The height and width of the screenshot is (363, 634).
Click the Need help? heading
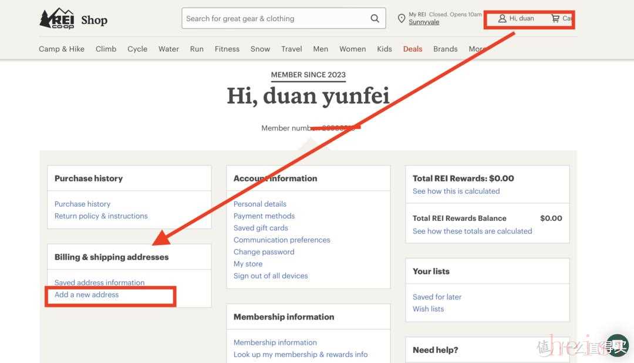tap(436, 350)
